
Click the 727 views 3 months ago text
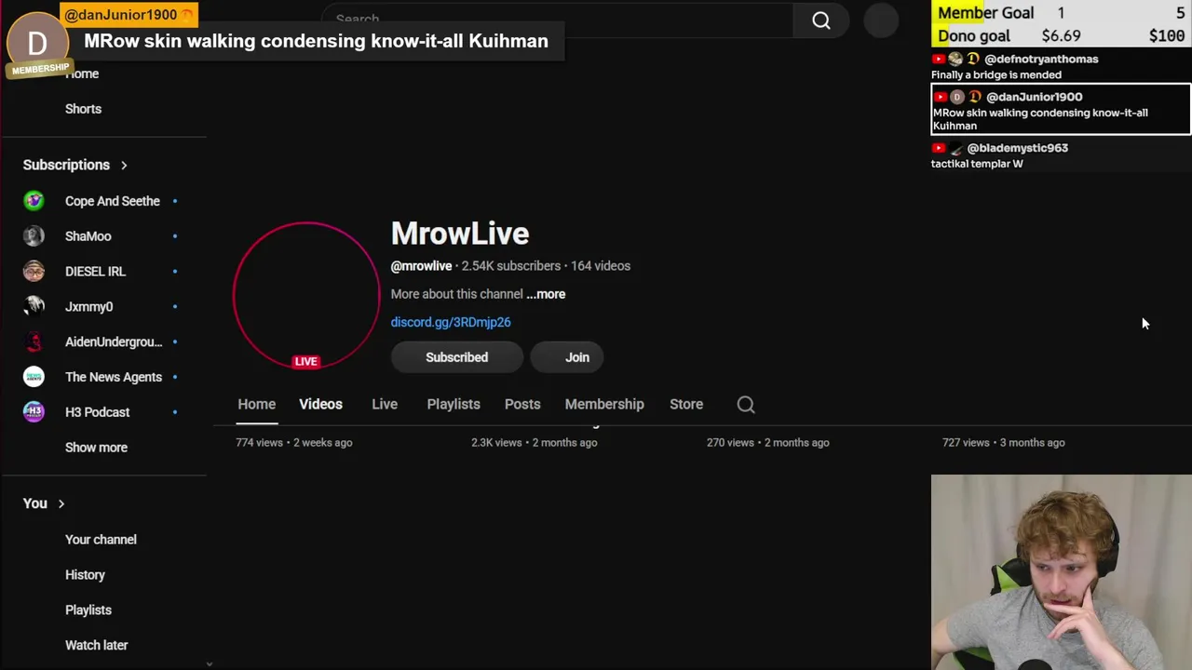click(1004, 443)
